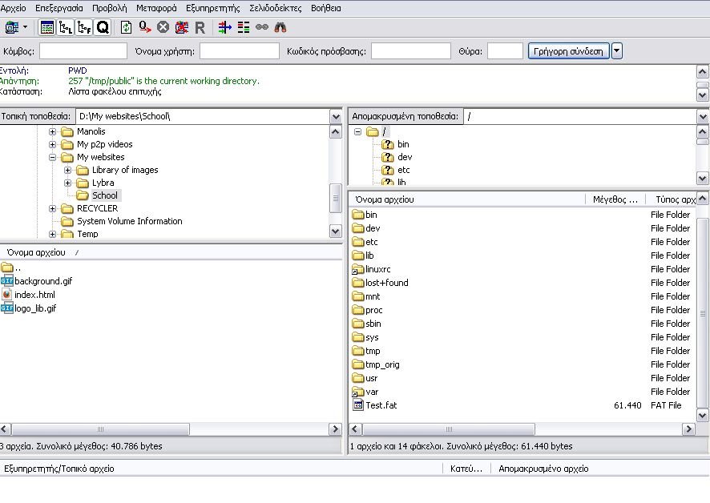This screenshot has height=503, width=710.
Task: Open the remote site path dropdown
Action: click(x=703, y=116)
